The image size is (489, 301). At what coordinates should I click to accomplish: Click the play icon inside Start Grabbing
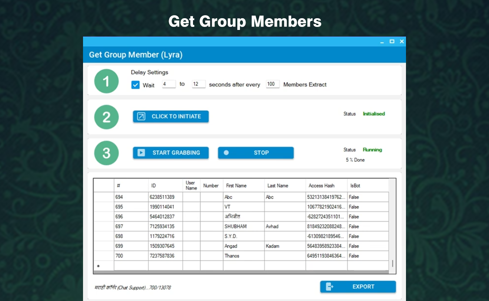tap(141, 153)
